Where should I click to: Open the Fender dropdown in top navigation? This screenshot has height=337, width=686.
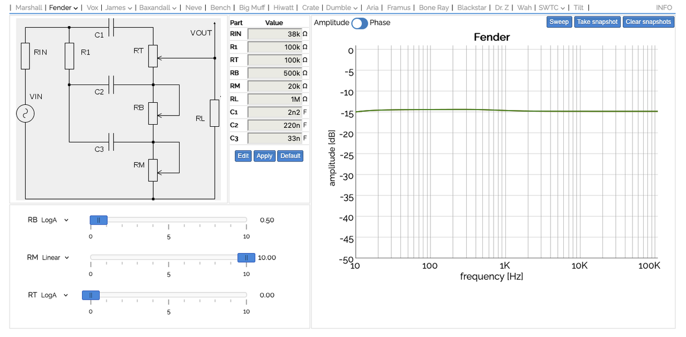[x=63, y=7]
